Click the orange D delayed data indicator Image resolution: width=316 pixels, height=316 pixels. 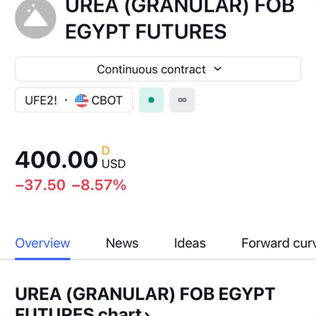pyautogui.click(x=106, y=151)
